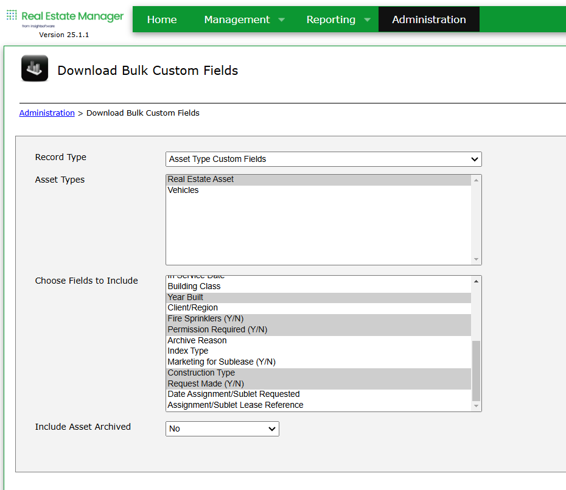Open the Record Type dropdown
The width and height of the screenshot is (566, 490).
[323, 159]
